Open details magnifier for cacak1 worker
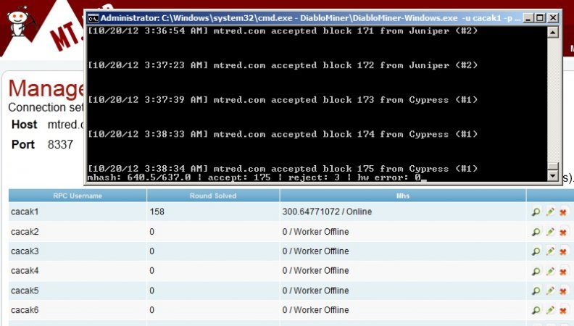 (536, 212)
